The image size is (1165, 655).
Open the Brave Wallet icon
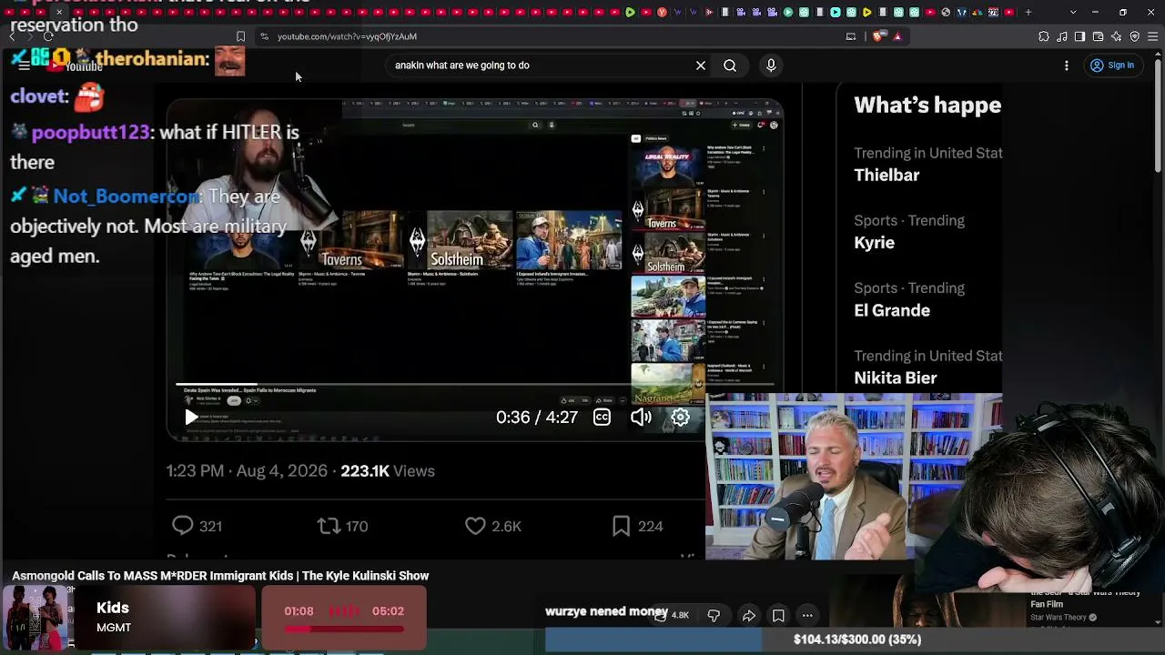[1098, 36]
